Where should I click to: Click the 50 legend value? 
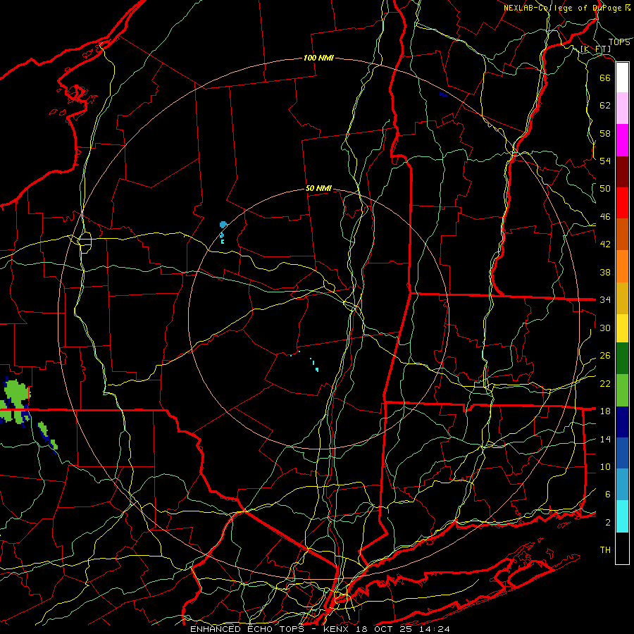coord(605,189)
